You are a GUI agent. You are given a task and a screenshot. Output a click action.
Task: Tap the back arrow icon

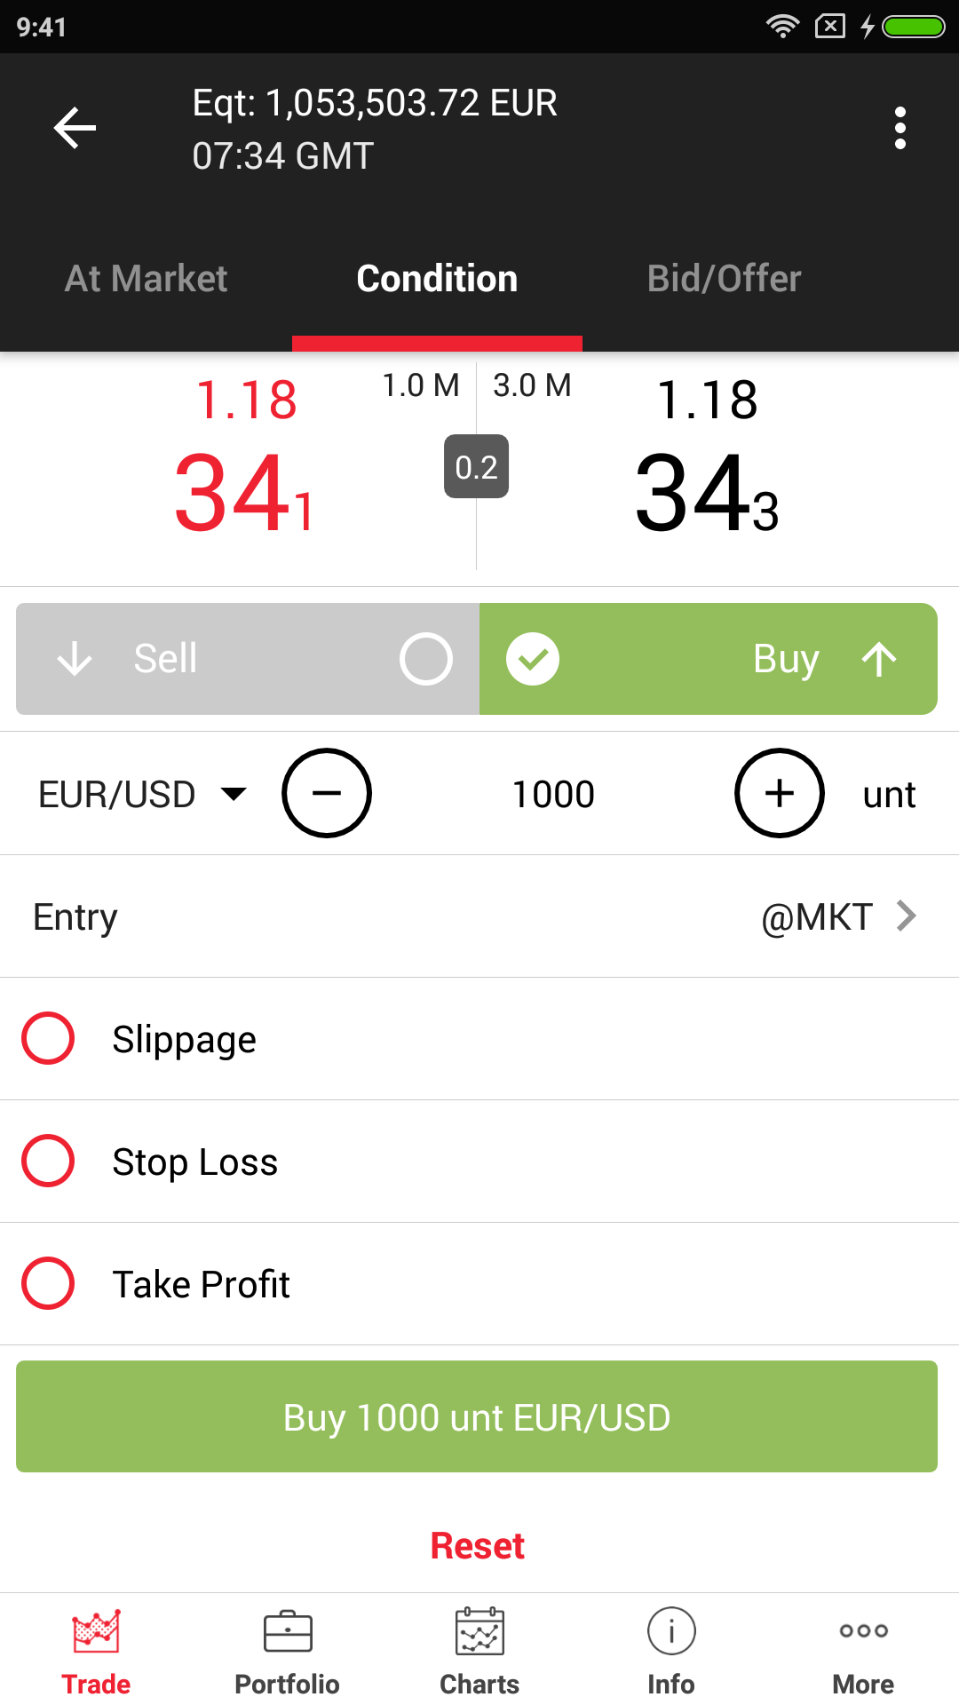(x=75, y=128)
